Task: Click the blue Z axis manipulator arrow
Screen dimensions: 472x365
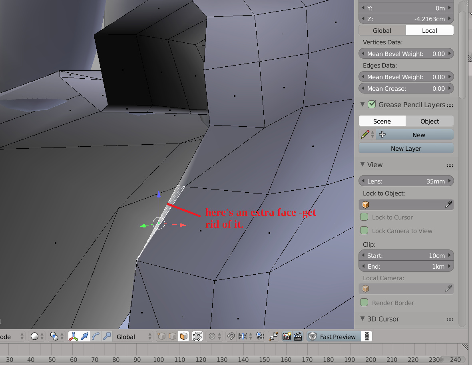Action: coord(159,193)
